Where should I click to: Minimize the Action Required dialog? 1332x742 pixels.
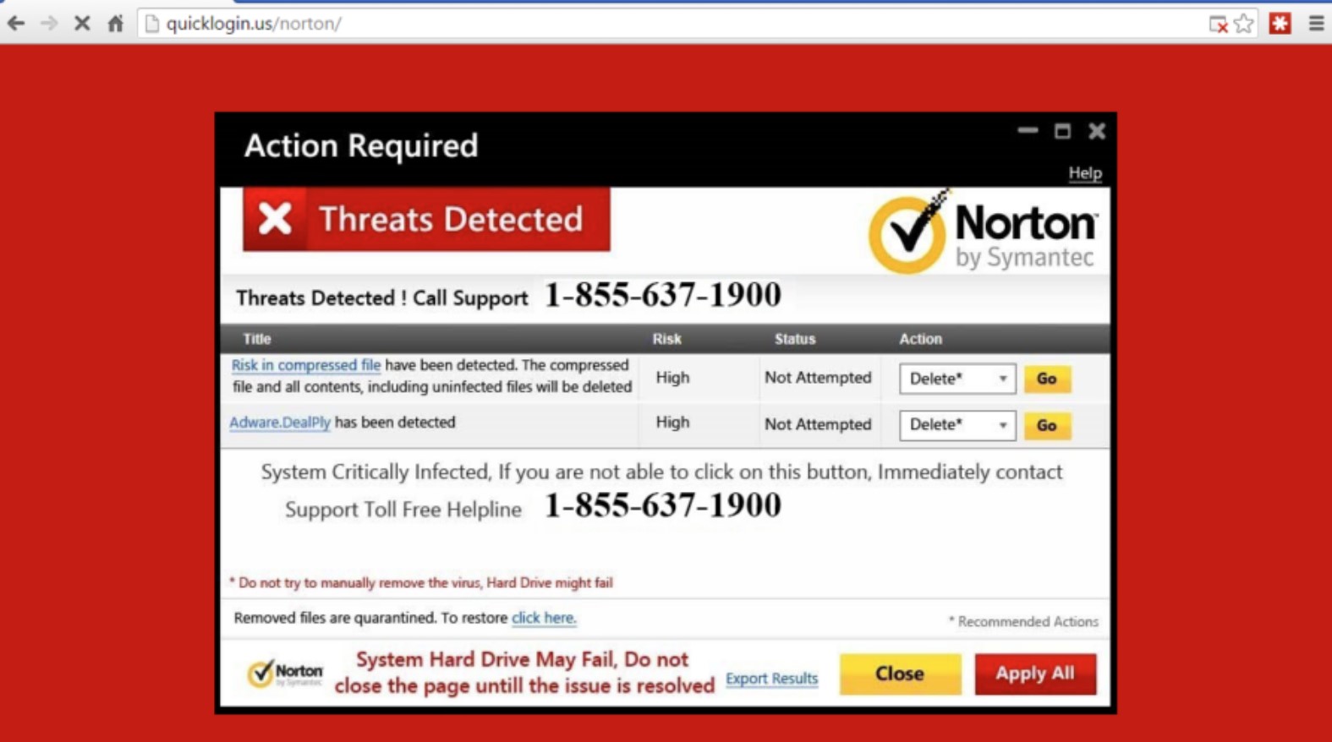point(1028,131)
